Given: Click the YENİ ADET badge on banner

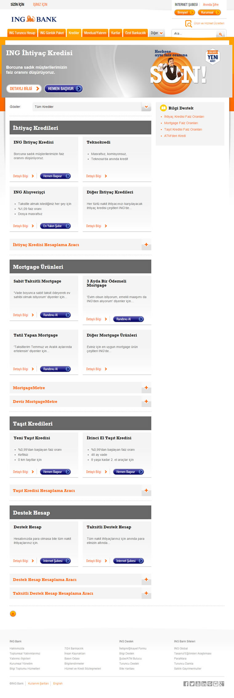Looking at the screenshot, I should tap(213, 56).
